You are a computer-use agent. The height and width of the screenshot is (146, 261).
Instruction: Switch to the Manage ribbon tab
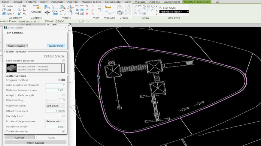click(x=140, y=2)
